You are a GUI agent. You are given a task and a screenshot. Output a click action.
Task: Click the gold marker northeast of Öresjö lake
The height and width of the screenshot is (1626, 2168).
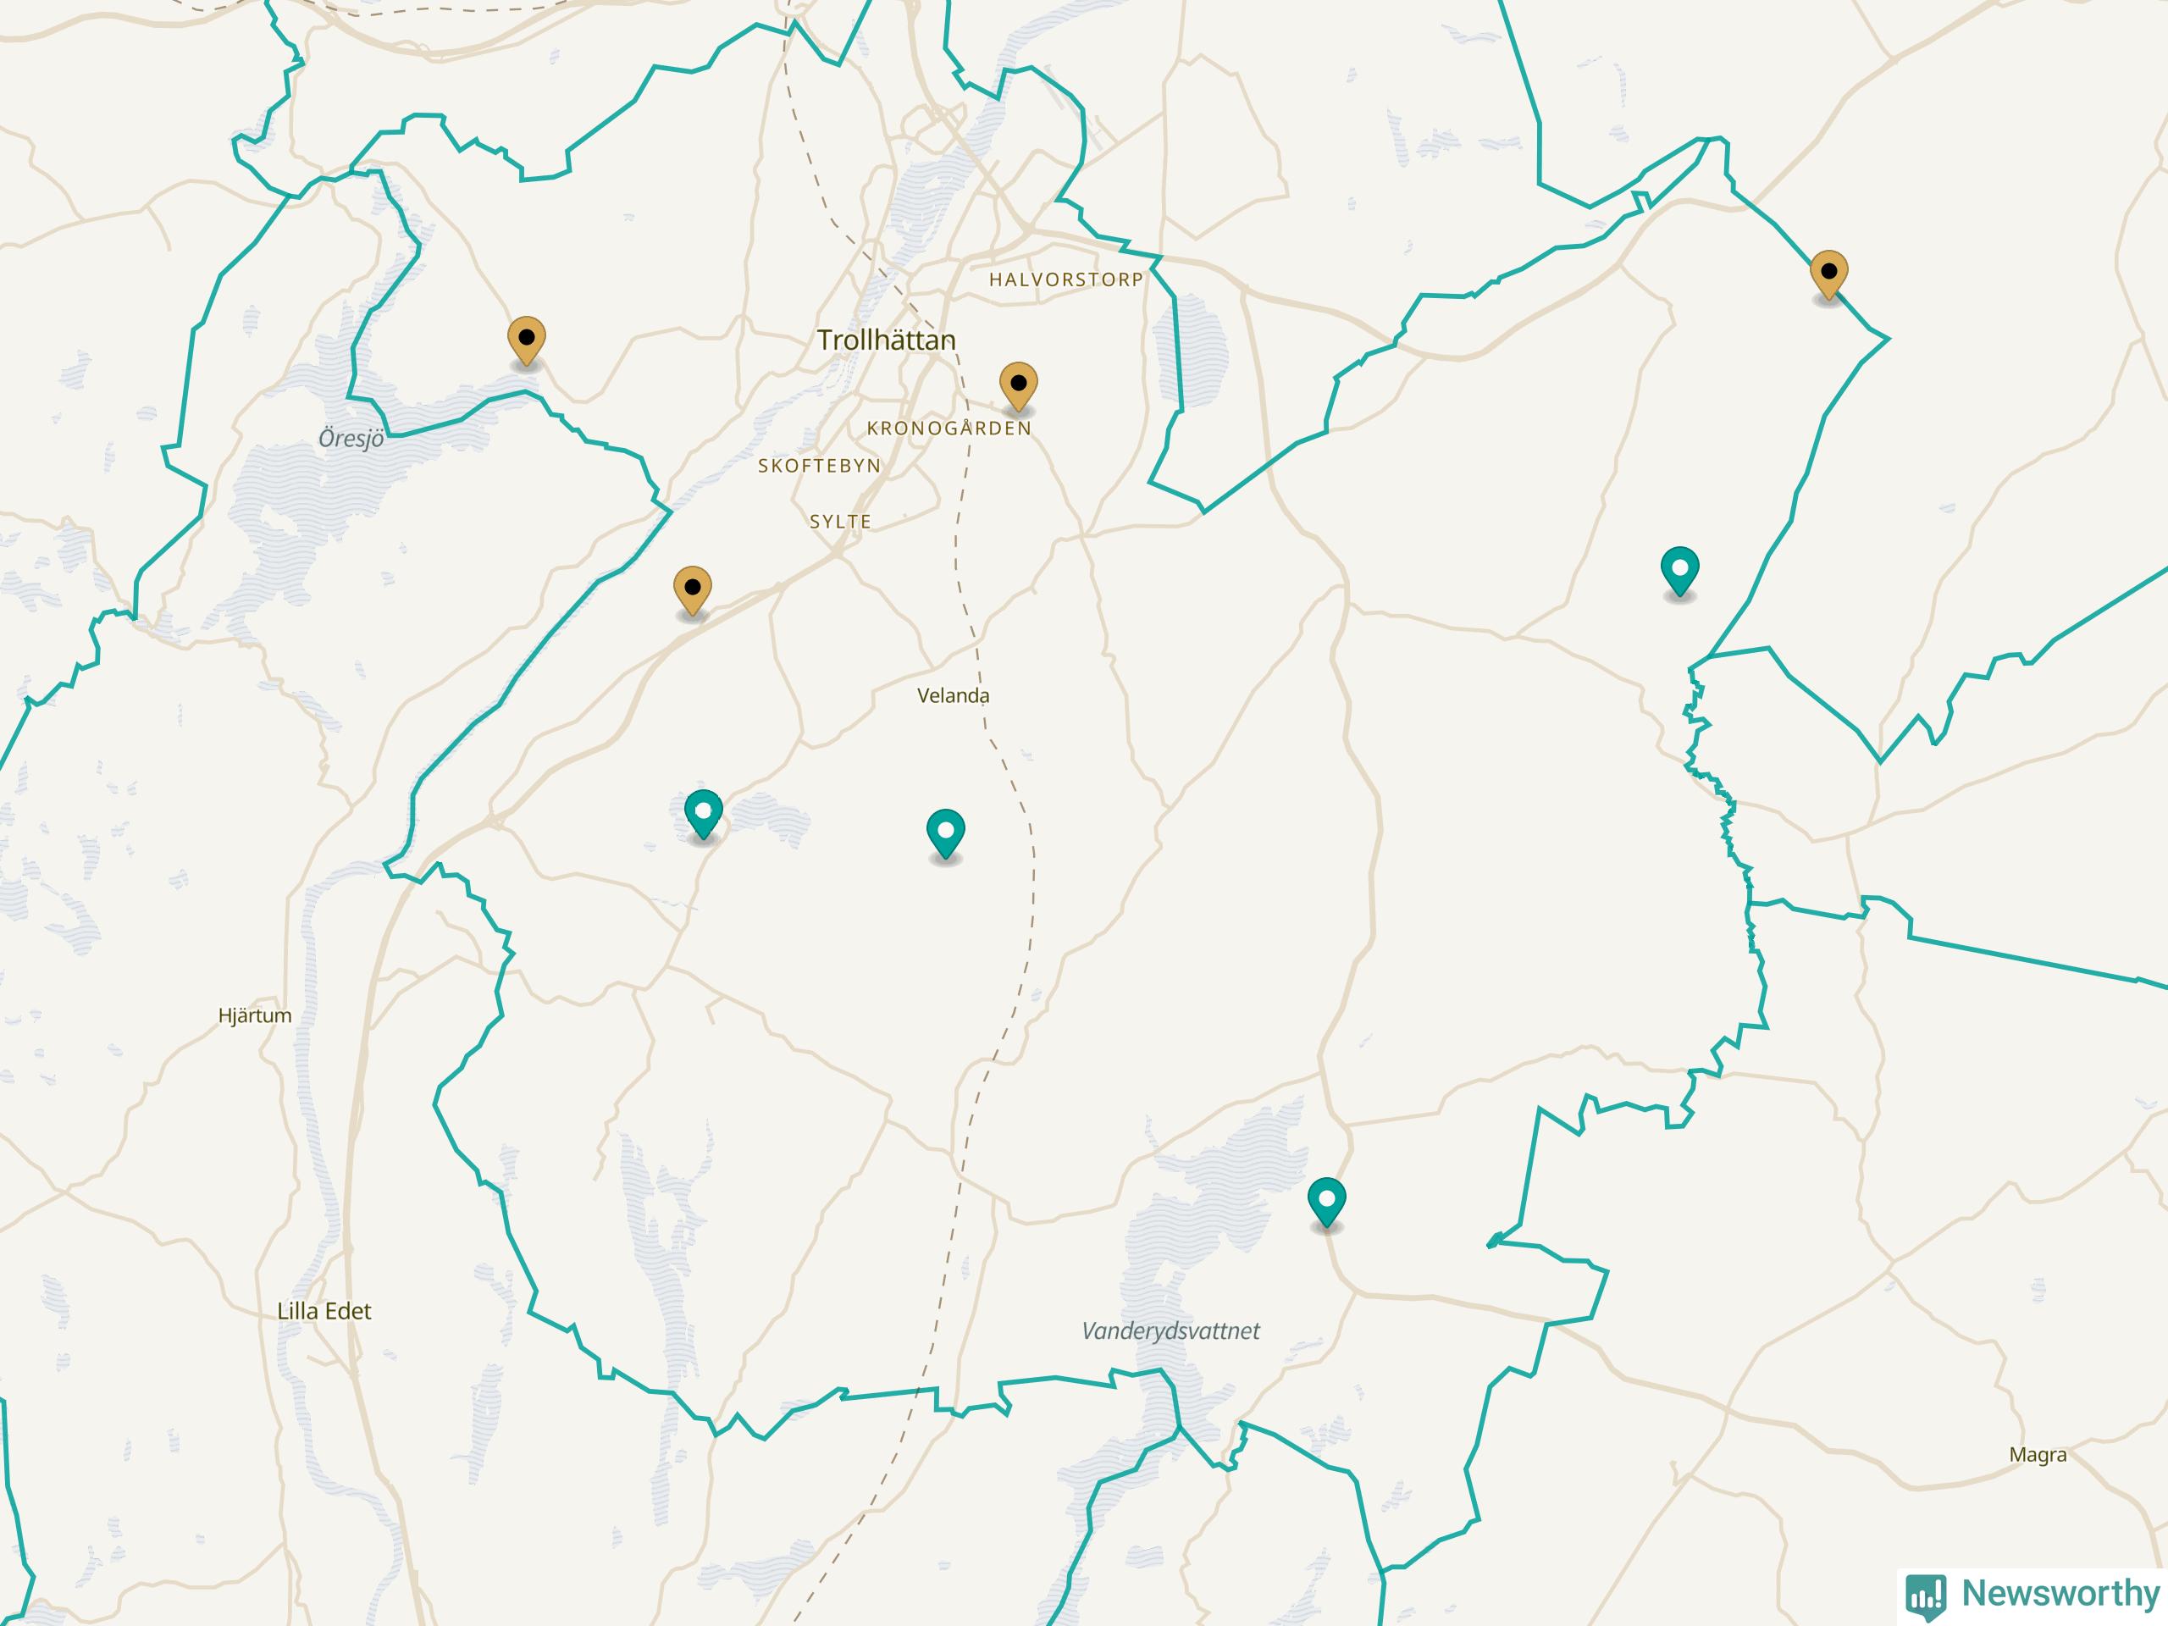tap(526, 341)
